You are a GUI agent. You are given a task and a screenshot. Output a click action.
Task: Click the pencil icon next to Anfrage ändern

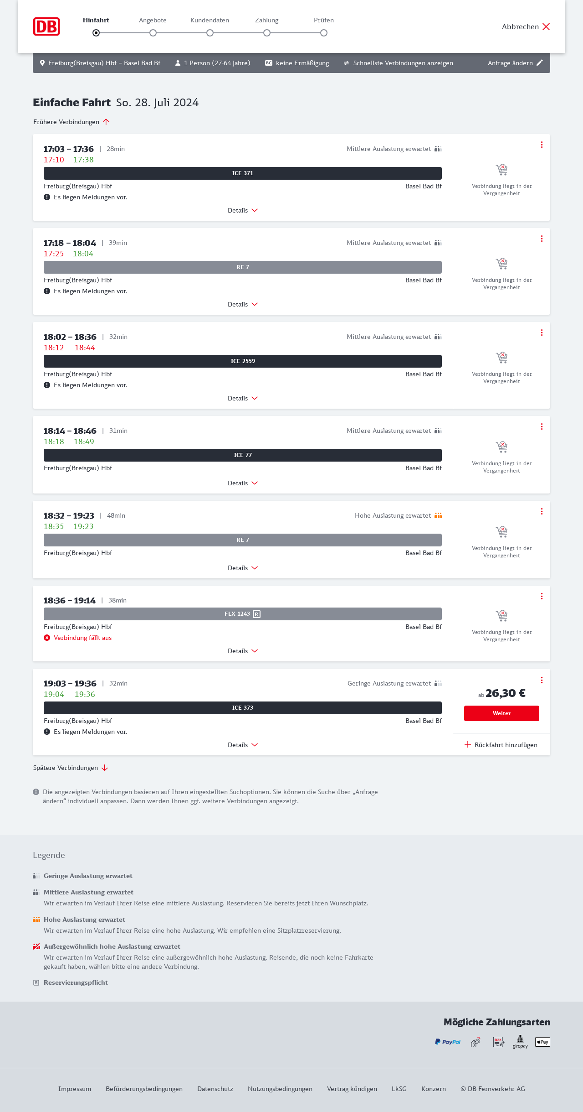(540, 63)
